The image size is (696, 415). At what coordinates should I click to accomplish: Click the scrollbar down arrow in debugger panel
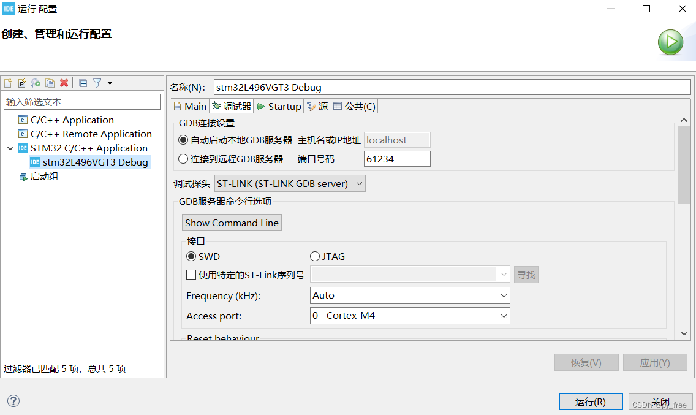[x=684, y=333]
